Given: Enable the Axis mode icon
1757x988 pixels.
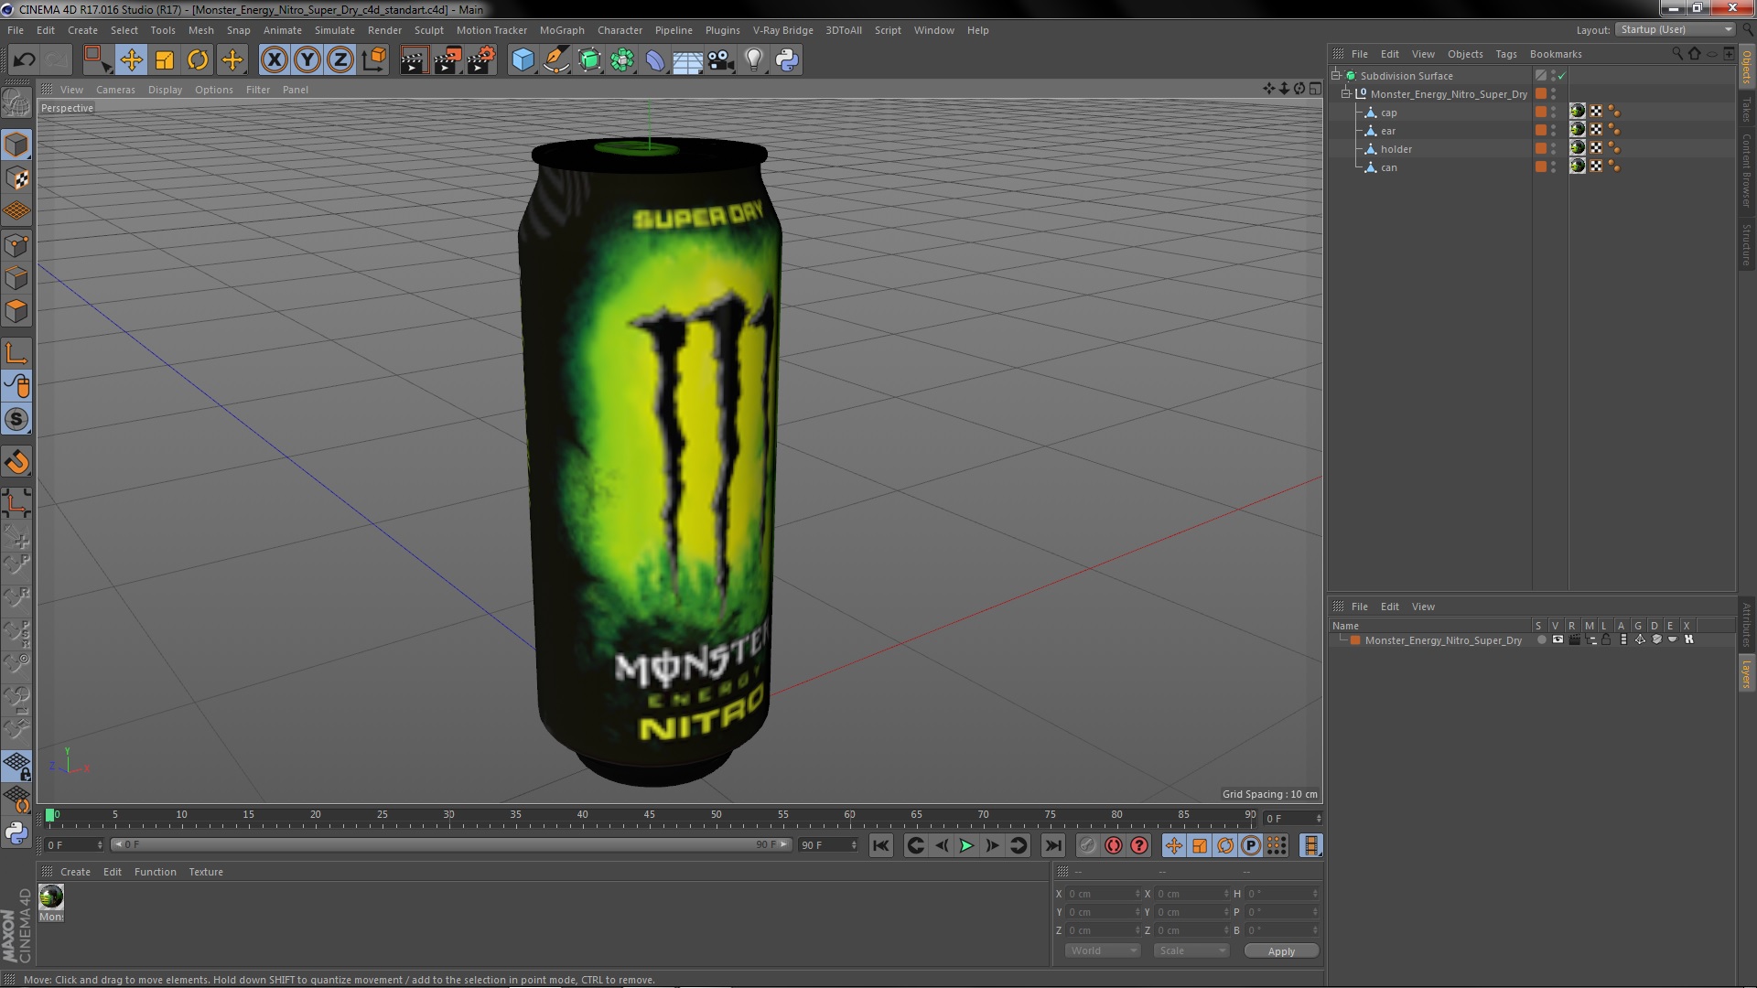Looking at the screenshot, I should click(x=16, y=353).
